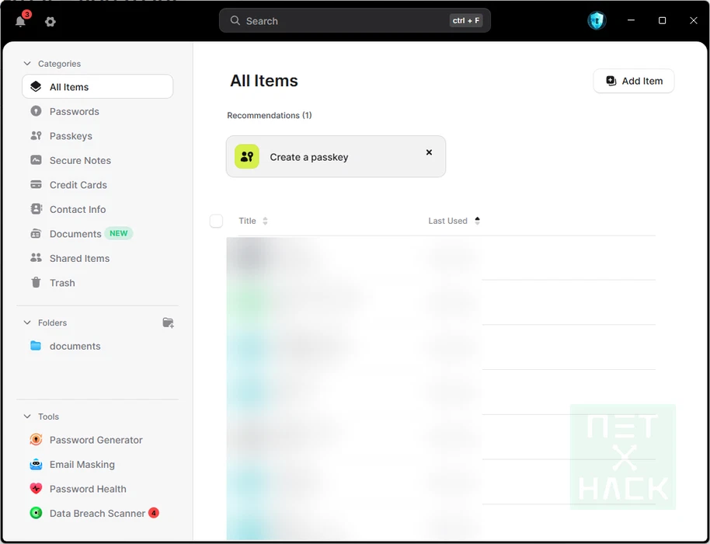Collapse the Tools section

tap(27, 417)
